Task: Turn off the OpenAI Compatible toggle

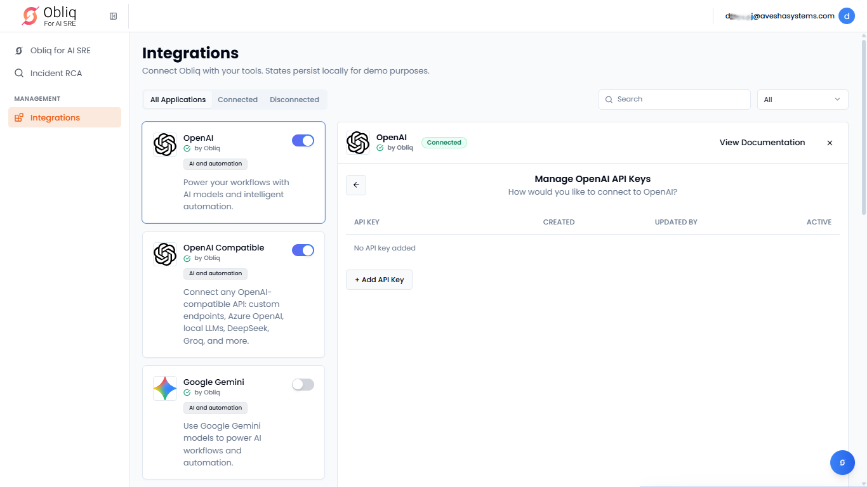Action: point(303,250)
